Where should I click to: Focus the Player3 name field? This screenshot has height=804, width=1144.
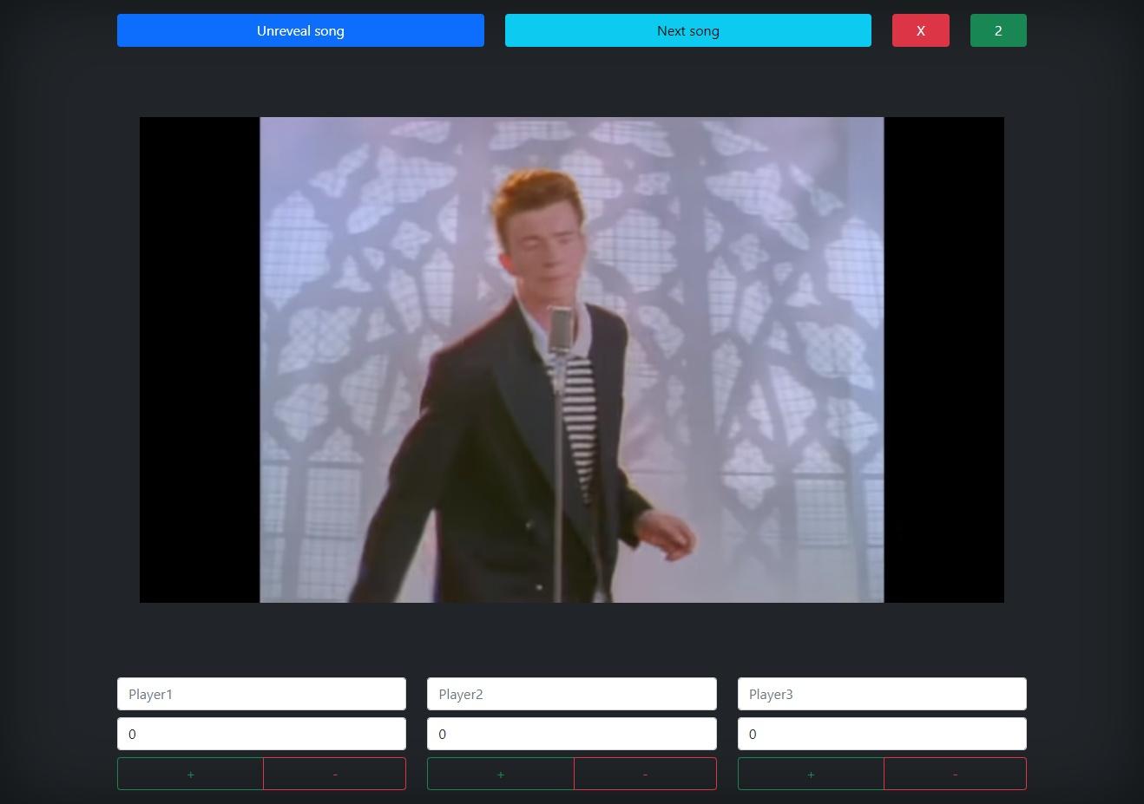[882, 694]
